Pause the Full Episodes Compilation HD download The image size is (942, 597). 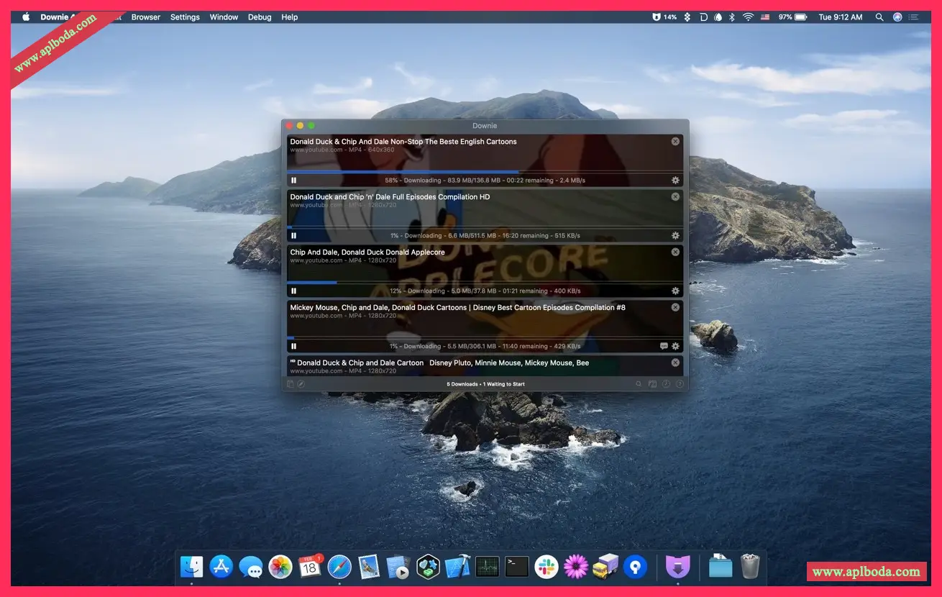[293, 236]
